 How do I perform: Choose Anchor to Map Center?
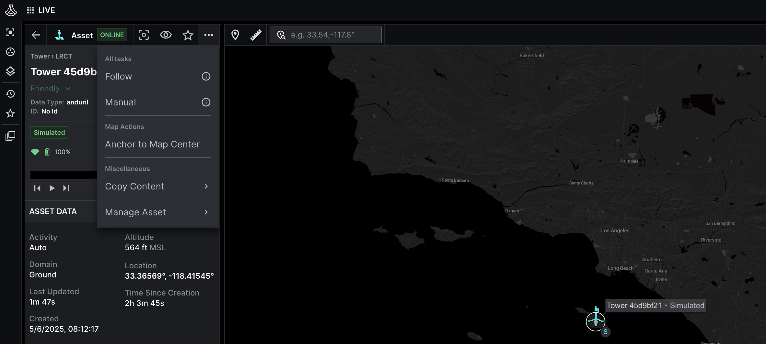coord(152,144)
